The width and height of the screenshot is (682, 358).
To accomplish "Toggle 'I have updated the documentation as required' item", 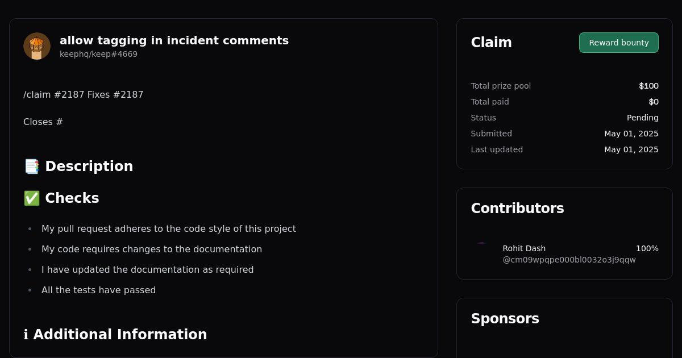I will tap(147, 269).
